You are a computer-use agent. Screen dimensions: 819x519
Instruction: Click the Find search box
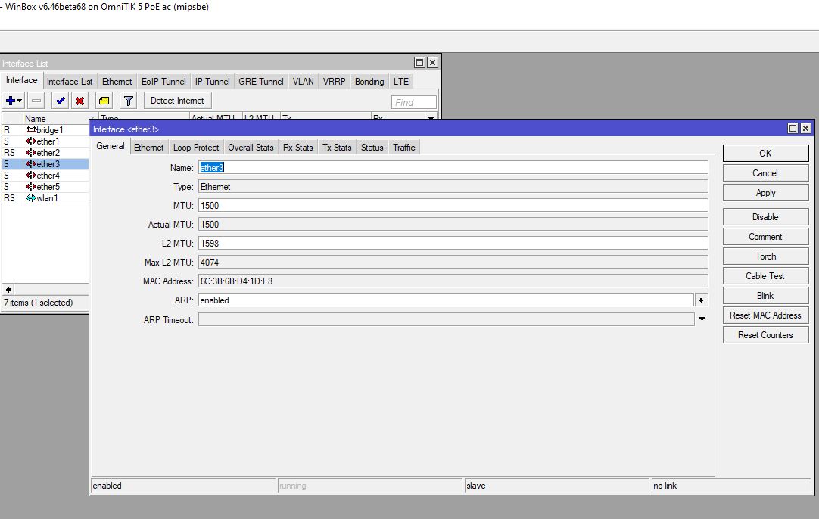tap(414, 102)
